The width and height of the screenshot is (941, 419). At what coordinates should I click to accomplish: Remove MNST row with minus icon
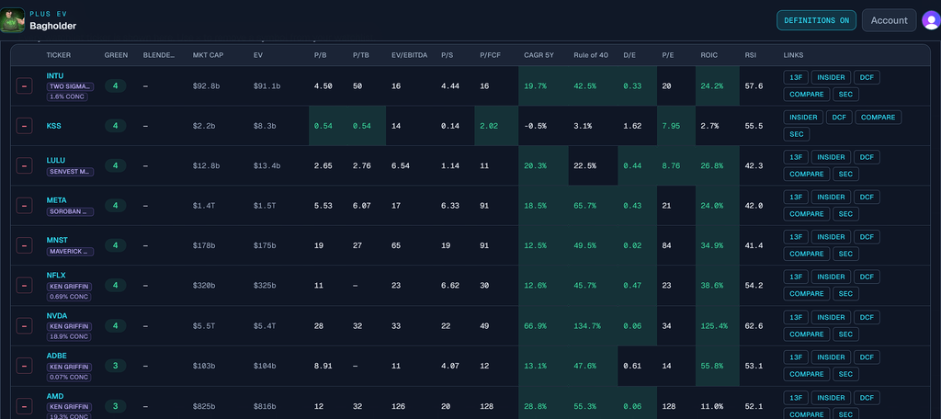pos(24,245)
